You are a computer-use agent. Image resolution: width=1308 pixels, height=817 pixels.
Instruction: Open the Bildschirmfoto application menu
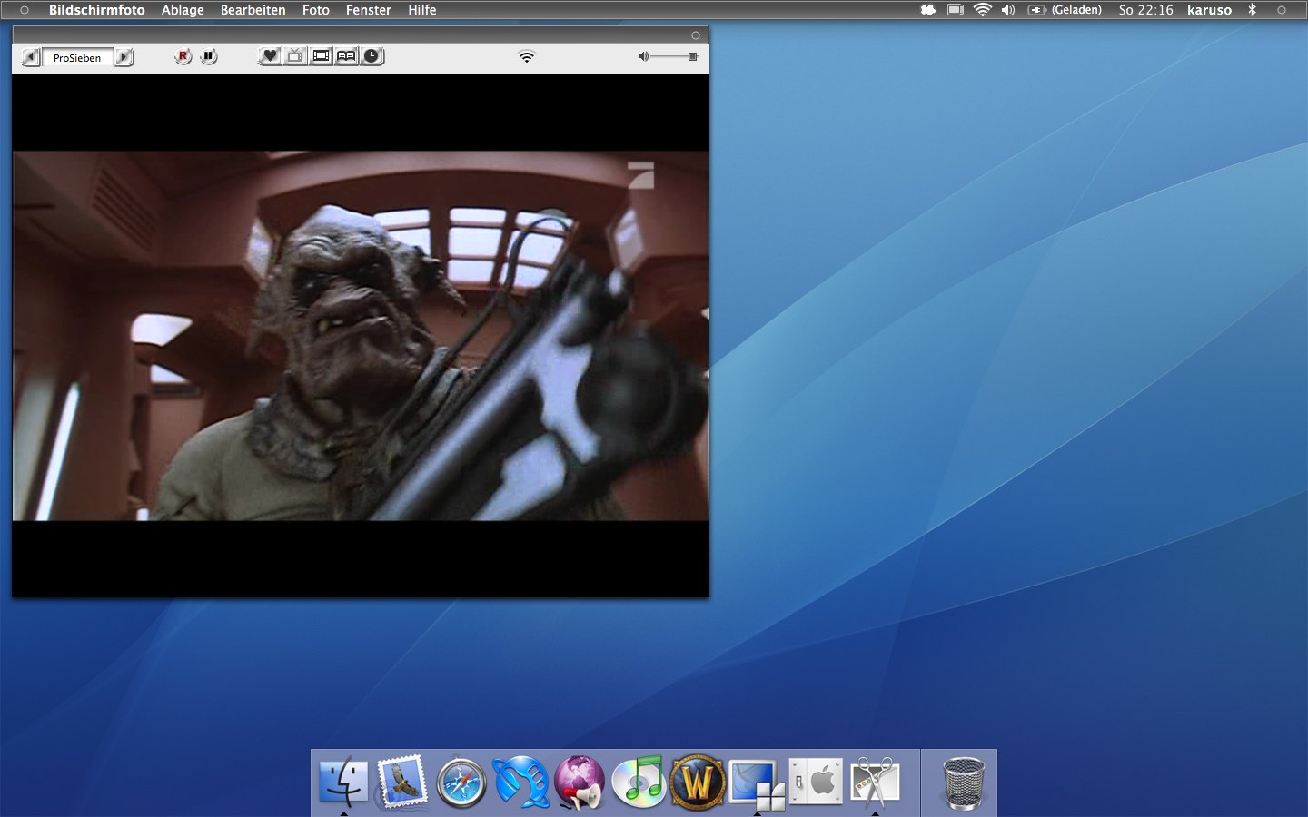click(x=96, y=10)
